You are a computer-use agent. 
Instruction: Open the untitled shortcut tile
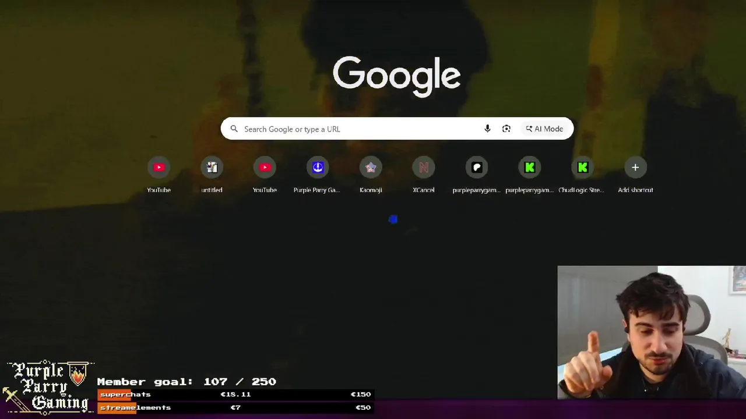(x=212, y=175)
